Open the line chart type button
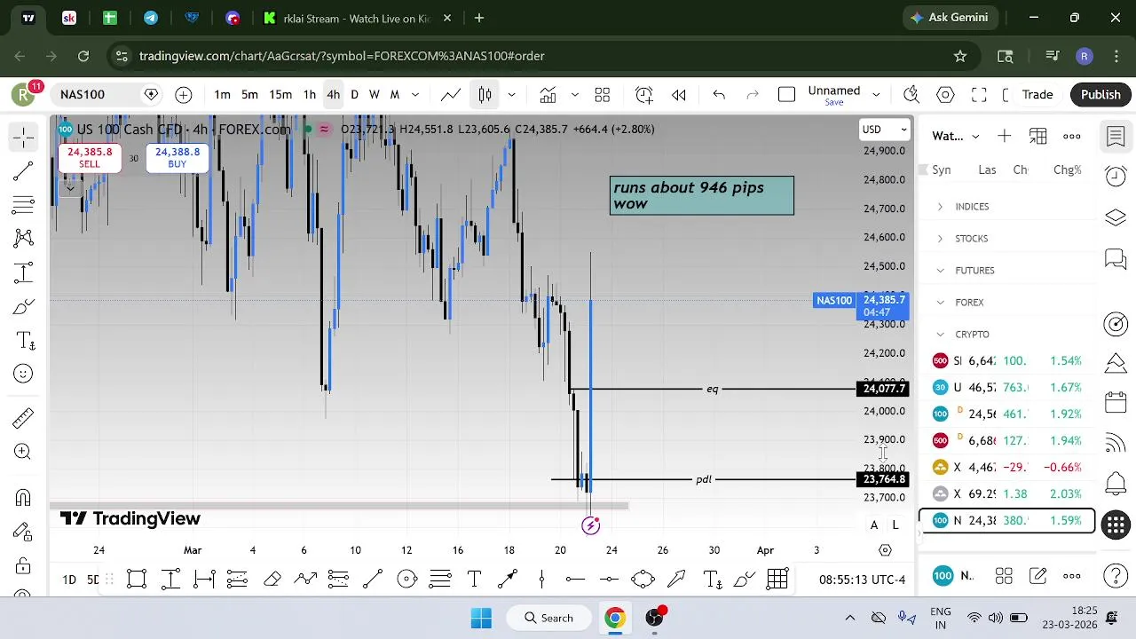 [451, 95]
